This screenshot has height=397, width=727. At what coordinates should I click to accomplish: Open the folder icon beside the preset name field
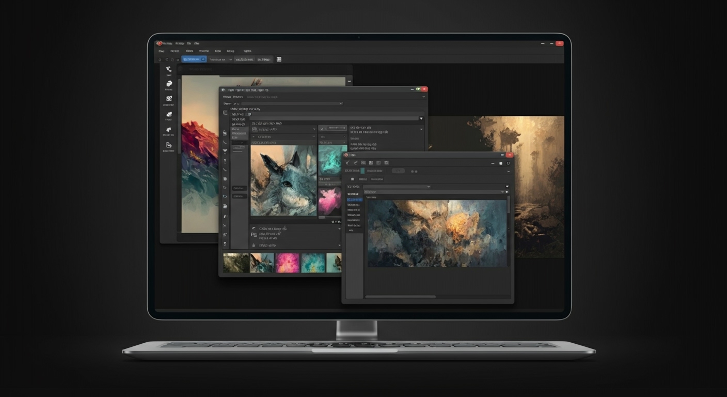[507, 192]
